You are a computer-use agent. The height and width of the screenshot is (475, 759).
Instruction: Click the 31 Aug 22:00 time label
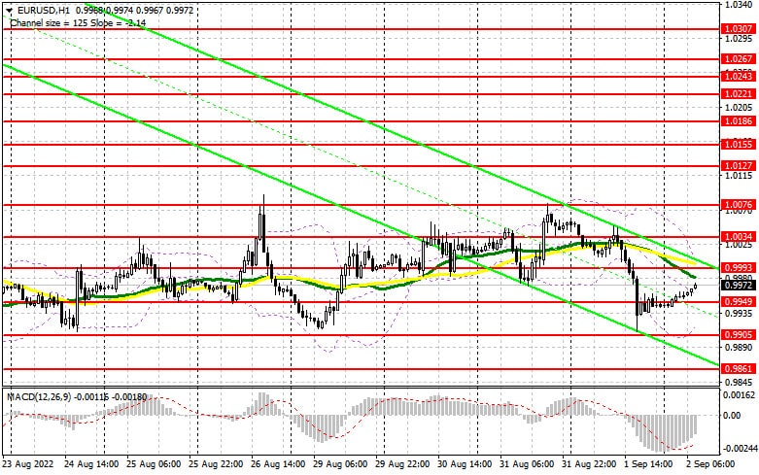[x=590, y=464]
